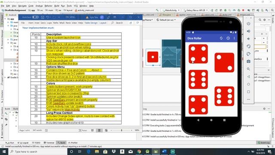Viewport: 275px width, 155px height.
Task: Tap the phone's on-screen home button
Action: click(211, 120)
